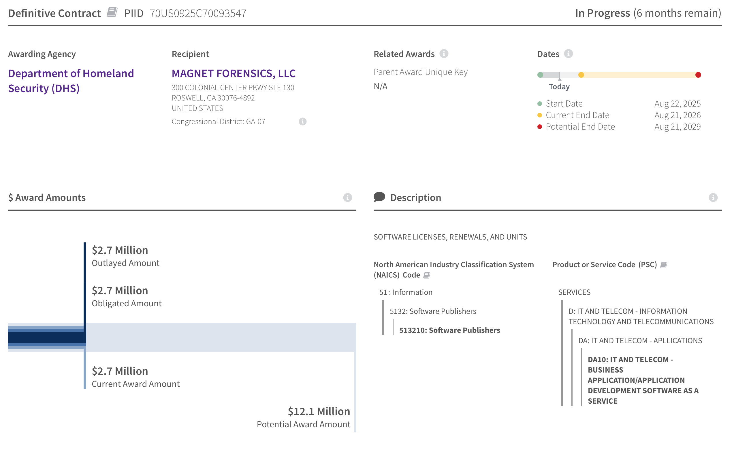Open the Related Awards info icon
Screen dimensions: 734x452
click(444, 54)
